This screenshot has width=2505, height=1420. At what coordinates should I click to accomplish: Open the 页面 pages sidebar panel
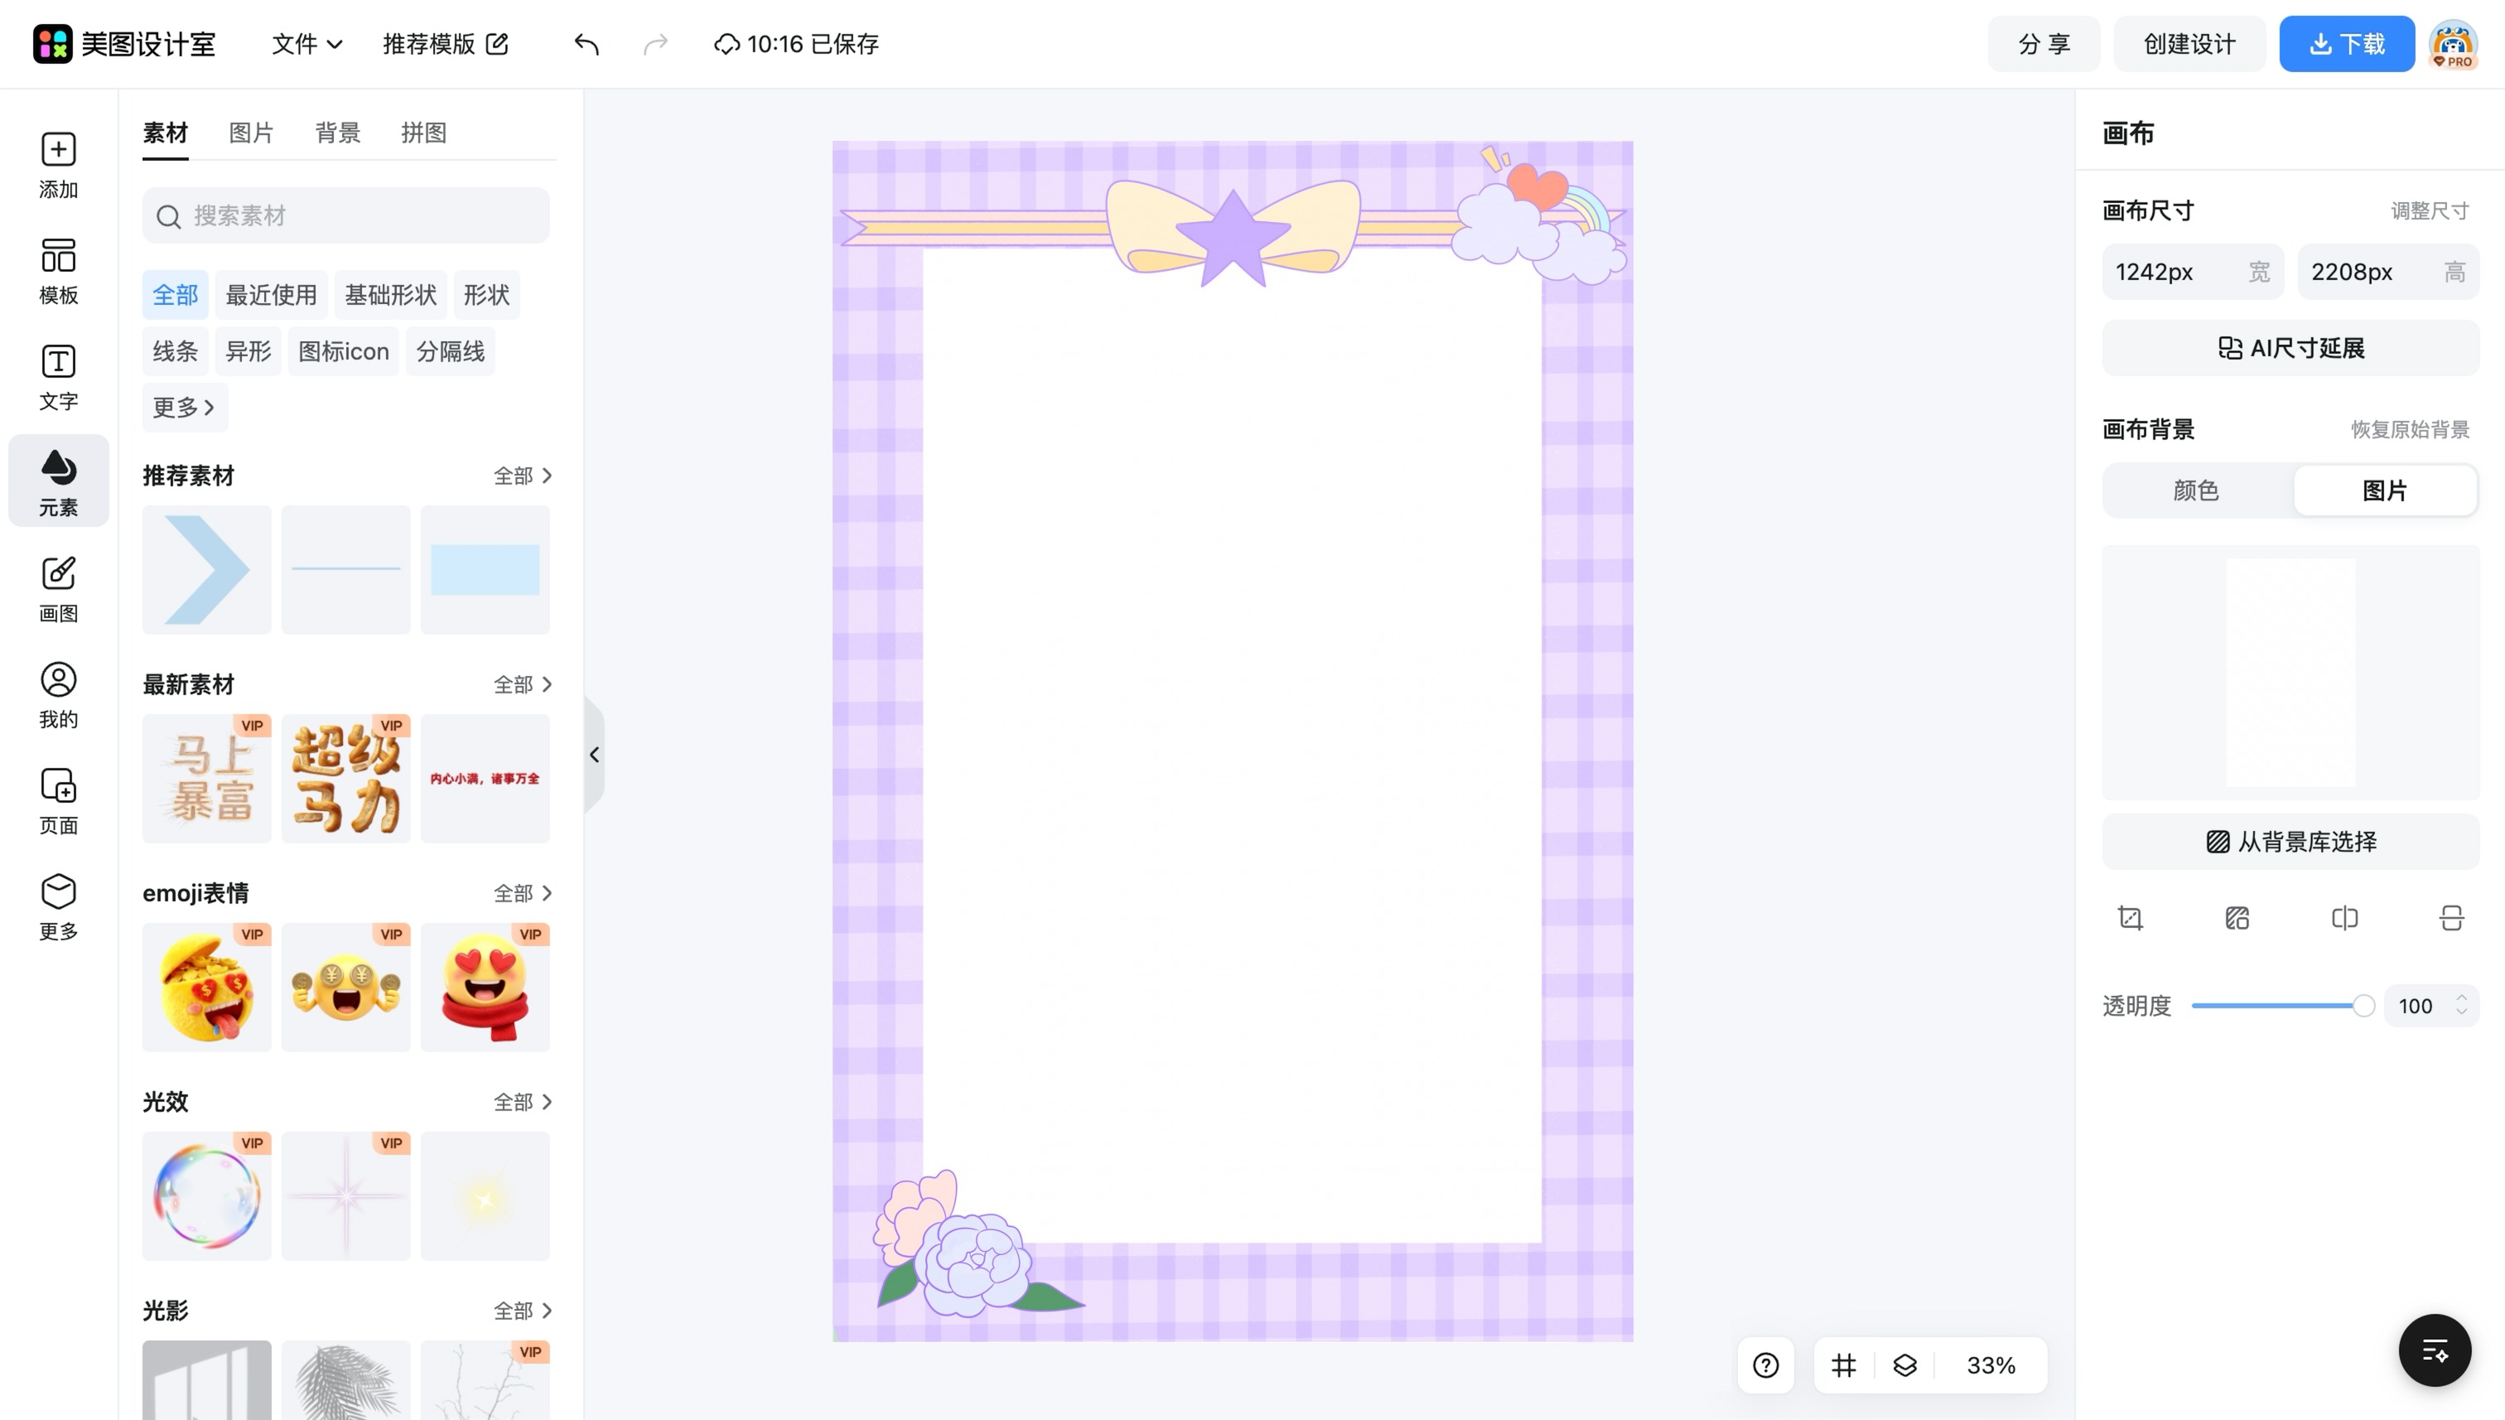(x=59, y=800)
